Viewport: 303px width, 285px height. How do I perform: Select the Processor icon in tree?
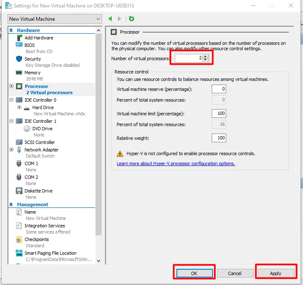click(x=19, y=86)
